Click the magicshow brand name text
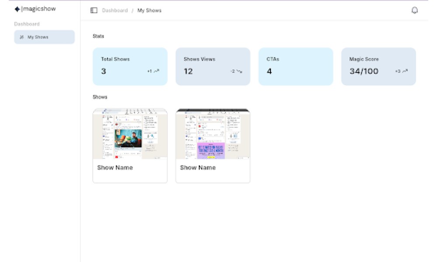Screen dimensions: 437x262 pos(39,9)
